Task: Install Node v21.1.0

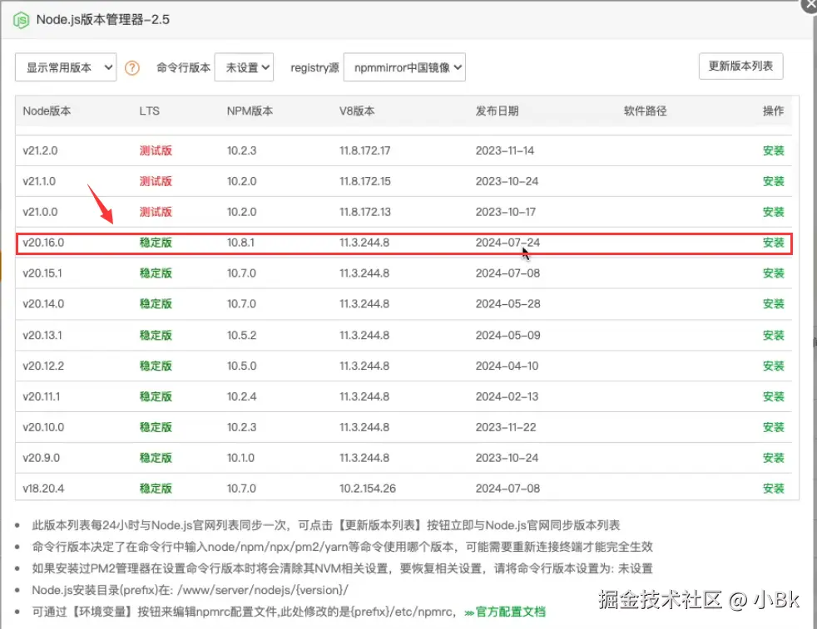Action: tap(773, 181)
